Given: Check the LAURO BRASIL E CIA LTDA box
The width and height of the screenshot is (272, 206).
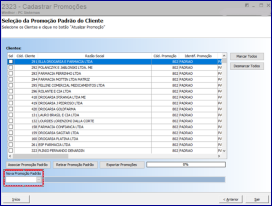Looking at the screenshot, I should [x=11, y=115].
